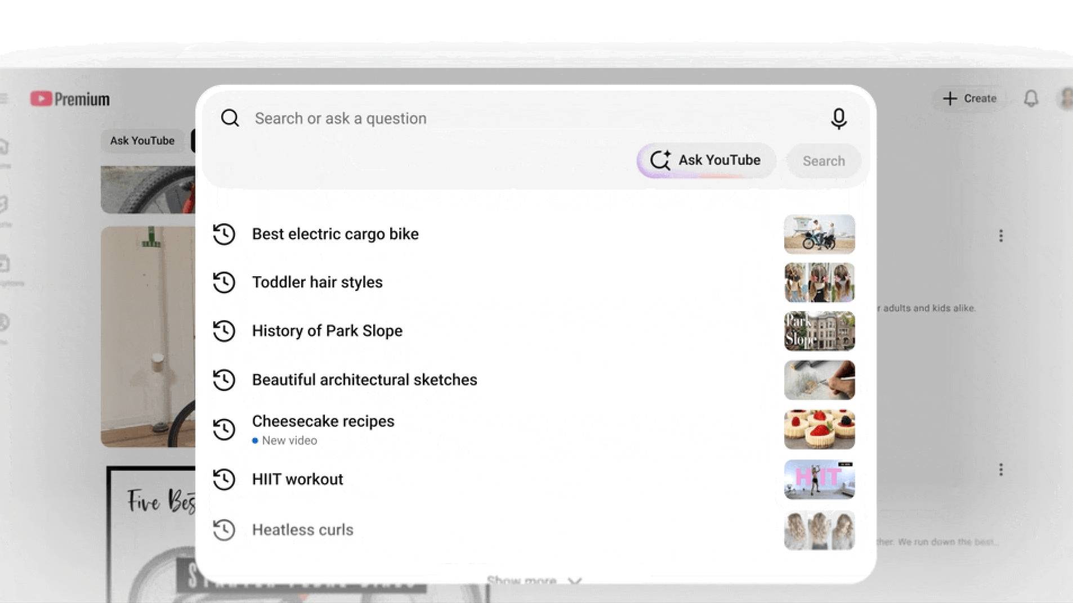Click history icon beside Beautiful architectural sketches
This screenshot has width=1073, height=603.
pos(223,380)
